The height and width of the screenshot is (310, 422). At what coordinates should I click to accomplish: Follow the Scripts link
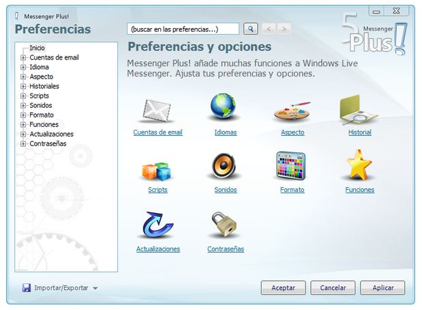tap(157, 190)
